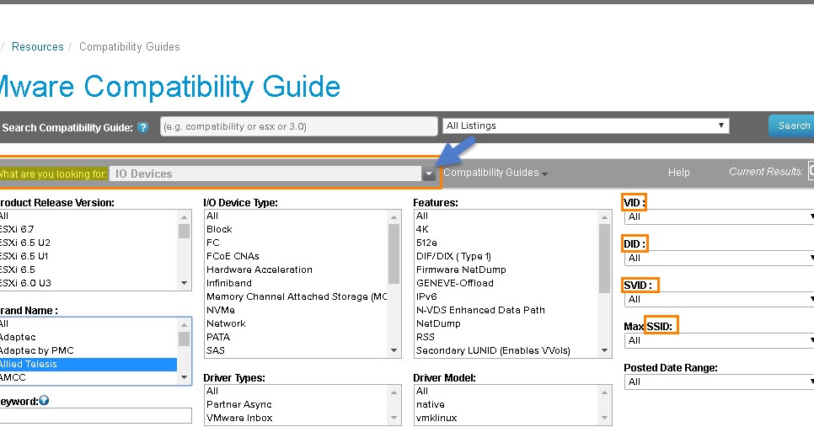814x427 pixels.
Task: Select SAS device type
Action: 216,350
